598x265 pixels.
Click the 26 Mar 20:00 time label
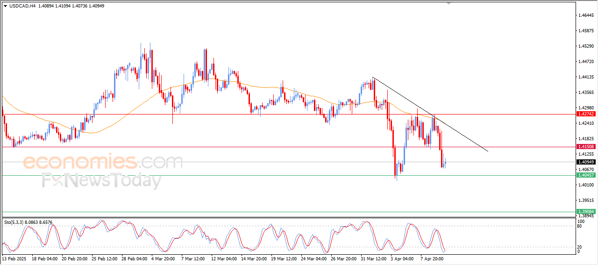[343, 258]
